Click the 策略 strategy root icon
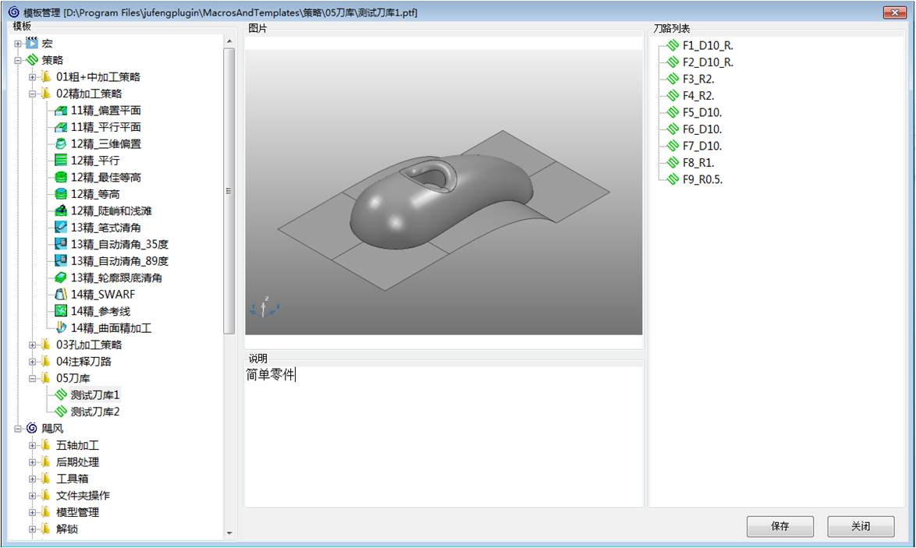916x548 pixels. coord(32,60)
